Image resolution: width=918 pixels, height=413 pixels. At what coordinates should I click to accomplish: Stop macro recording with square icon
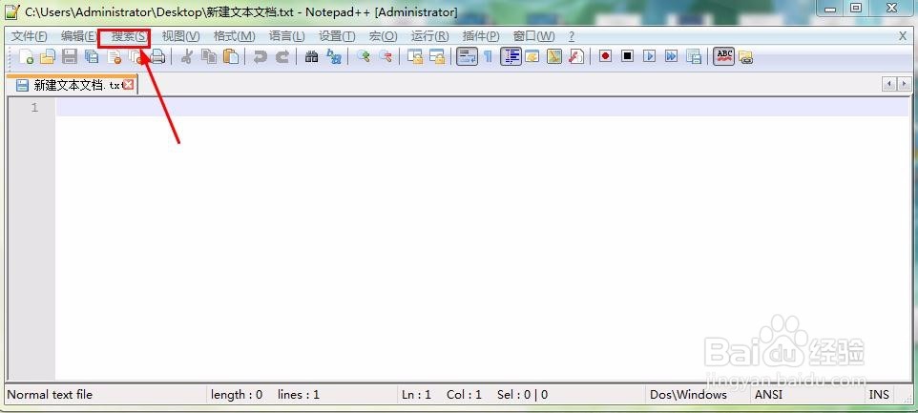(628, 56)
